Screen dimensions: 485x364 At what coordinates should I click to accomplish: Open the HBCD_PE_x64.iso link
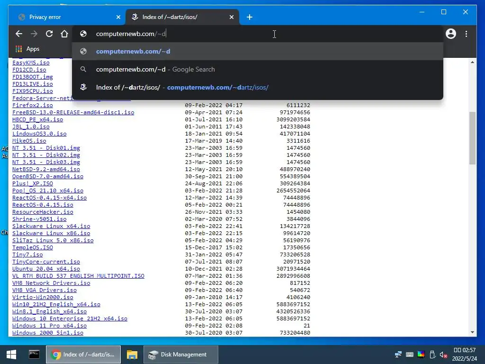coord(38,119)
